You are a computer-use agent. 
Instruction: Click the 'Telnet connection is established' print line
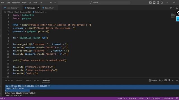tap(40, 61)
